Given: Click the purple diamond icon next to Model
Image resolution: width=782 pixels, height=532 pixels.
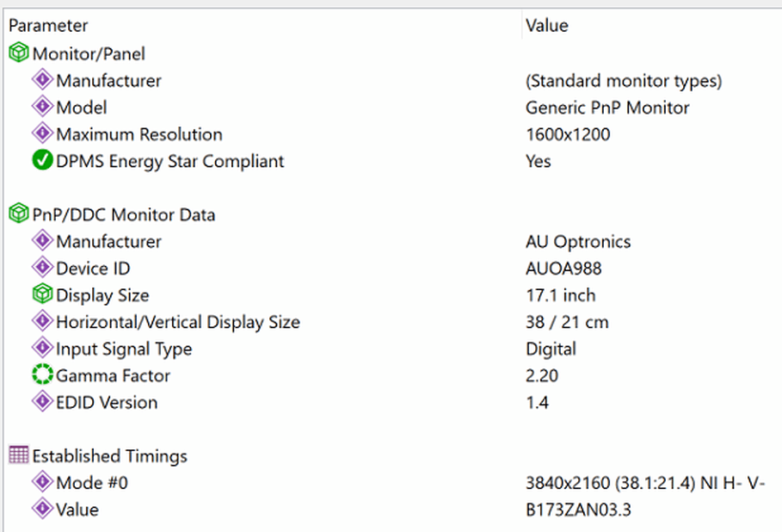Looking at the screenshot, I should tap(42, 106).
